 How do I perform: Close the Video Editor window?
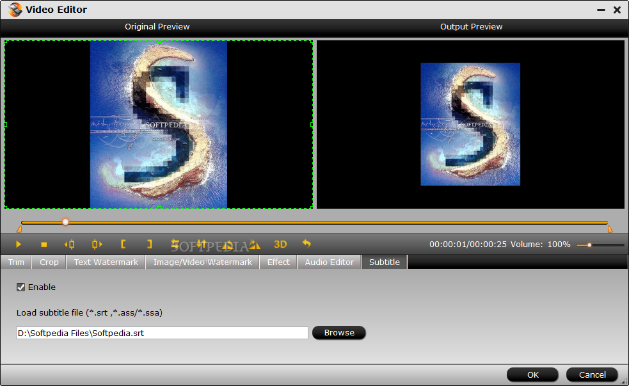[x=617, y=10]
